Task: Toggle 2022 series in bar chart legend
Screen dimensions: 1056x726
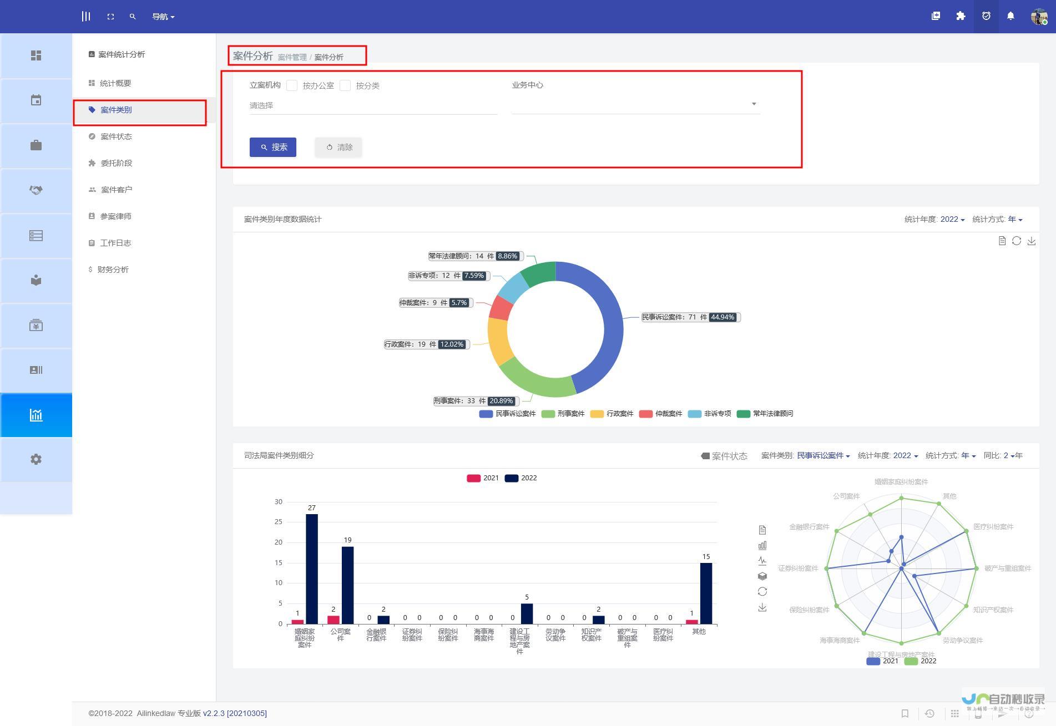Action: (521, 478)
